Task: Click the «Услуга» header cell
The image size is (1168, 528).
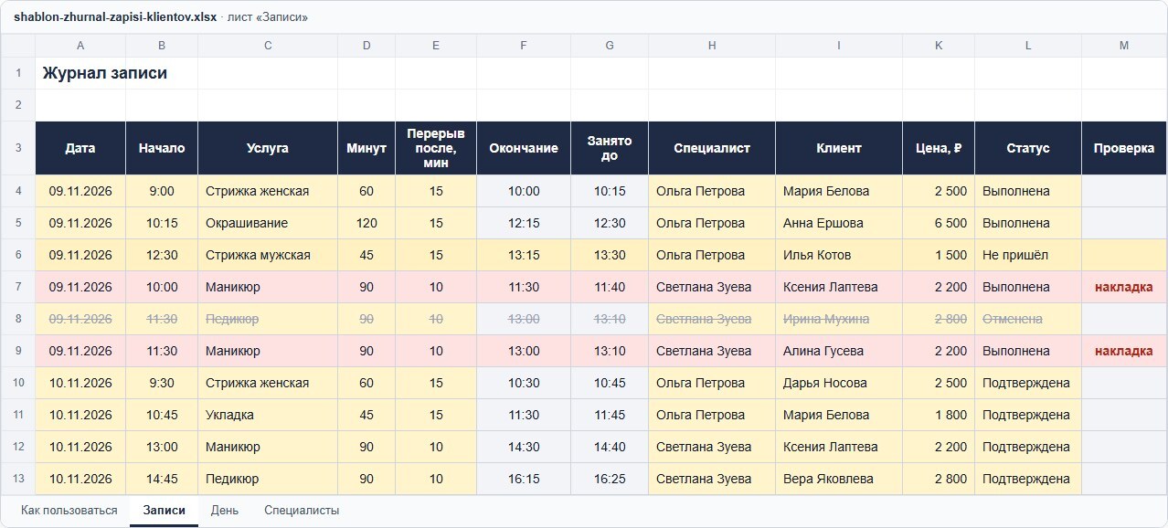Action: [268, 148]
